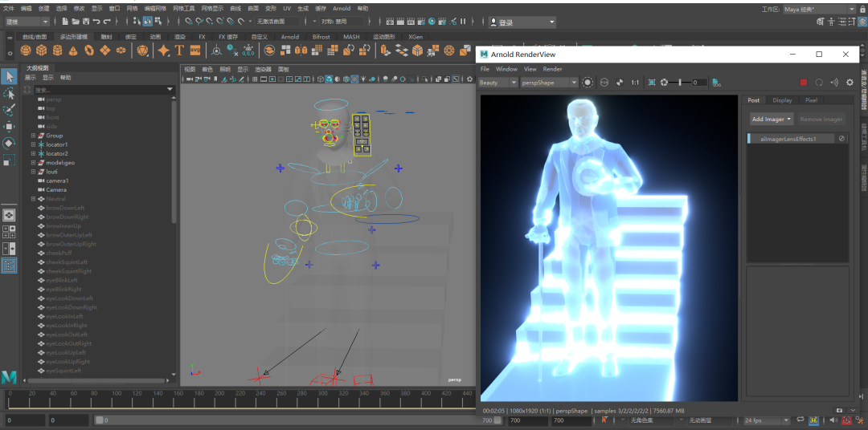
Task: Expand the model:geo node in outliner
Action: tap(33, 163)
